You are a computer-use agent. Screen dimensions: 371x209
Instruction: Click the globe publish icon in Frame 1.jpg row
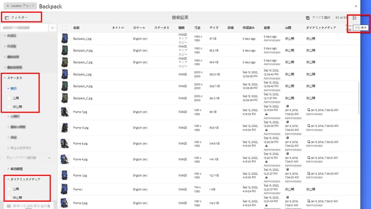coord(287,169)
